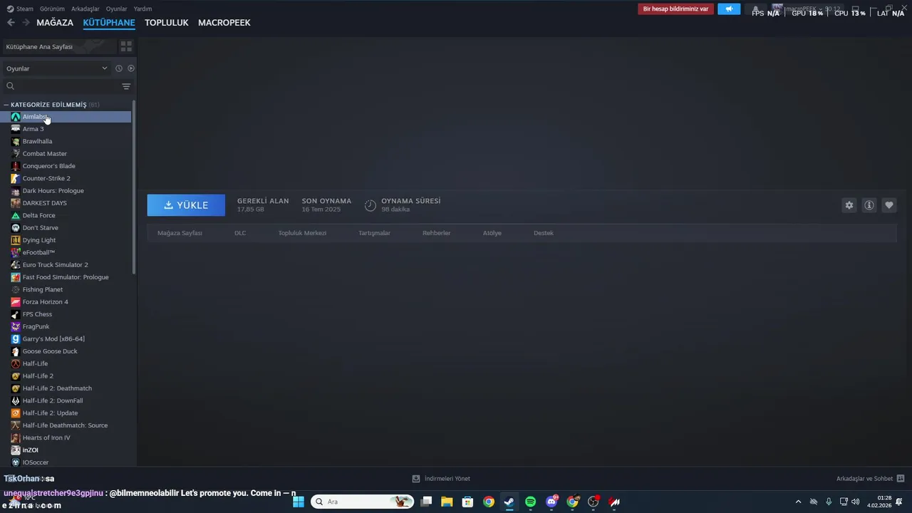
Task: Open the Tartışmalar link
Action: tap(375, 233)
